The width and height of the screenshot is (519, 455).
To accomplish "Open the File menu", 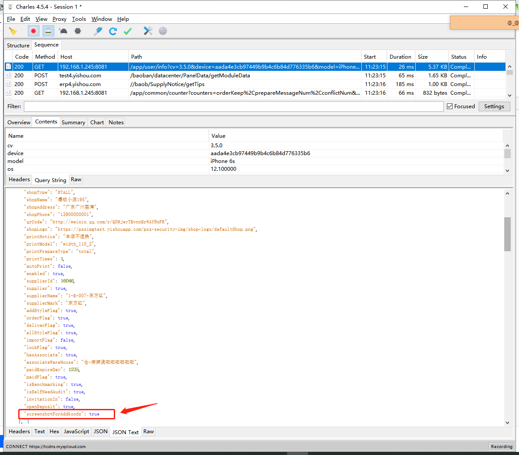I will coord(11,19).
